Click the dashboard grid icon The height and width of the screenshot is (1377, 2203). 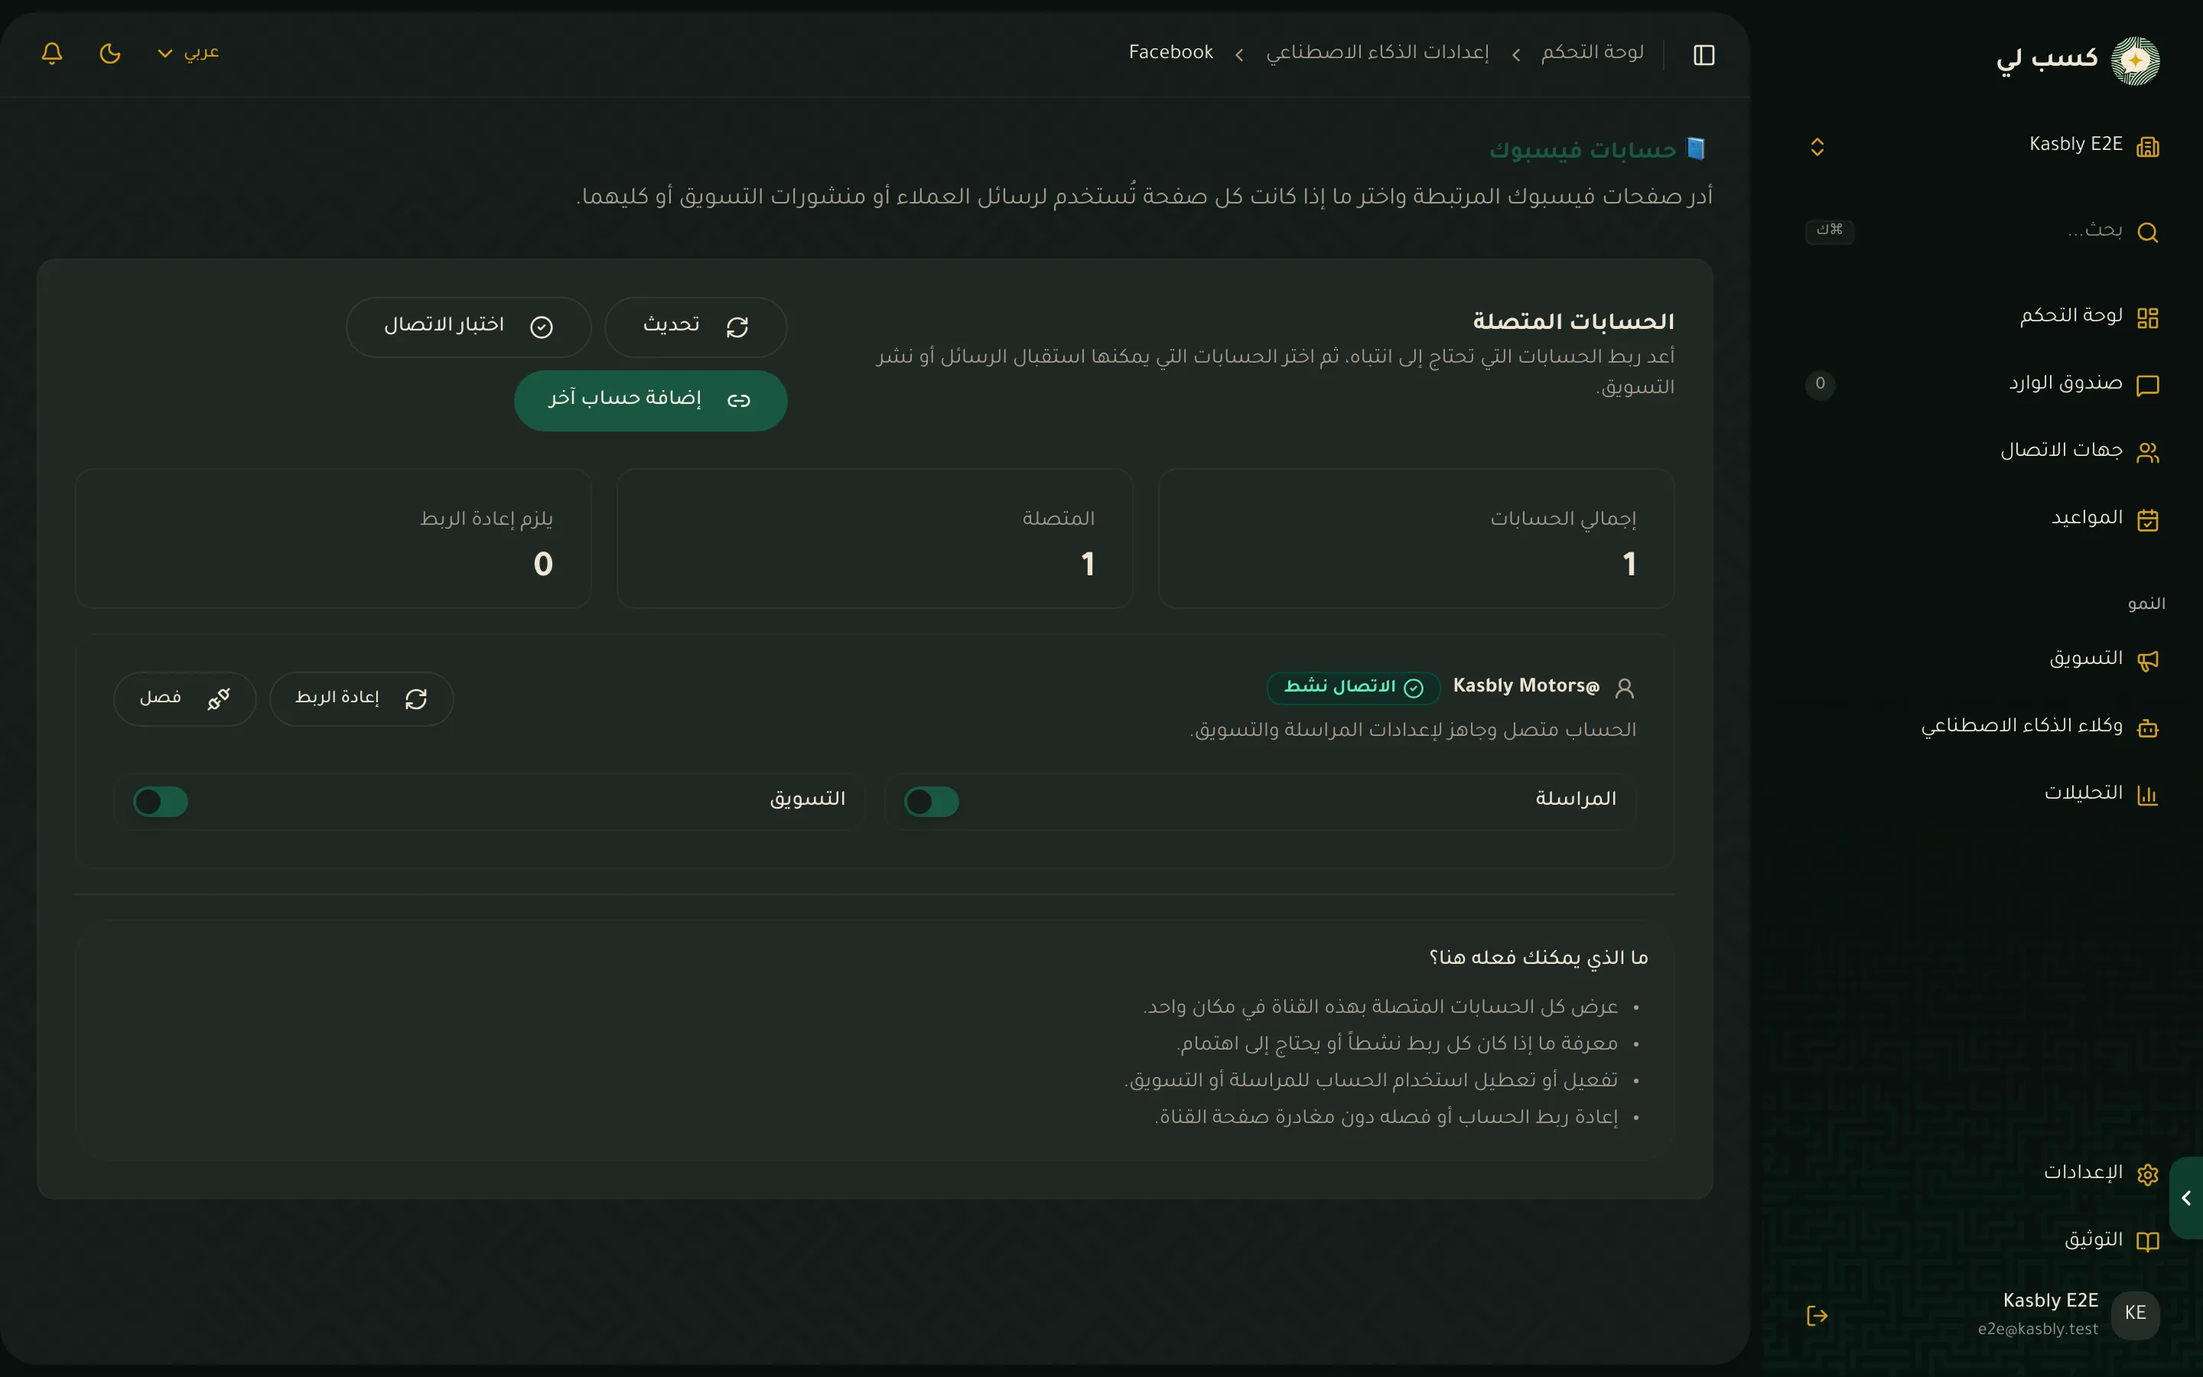pyautogui.click(x=2147, y=317)
